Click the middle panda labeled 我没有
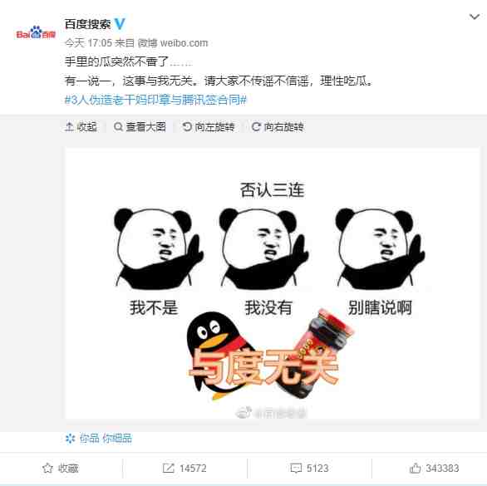The height and width of the screenshot is (486, 487). (264, 248)
